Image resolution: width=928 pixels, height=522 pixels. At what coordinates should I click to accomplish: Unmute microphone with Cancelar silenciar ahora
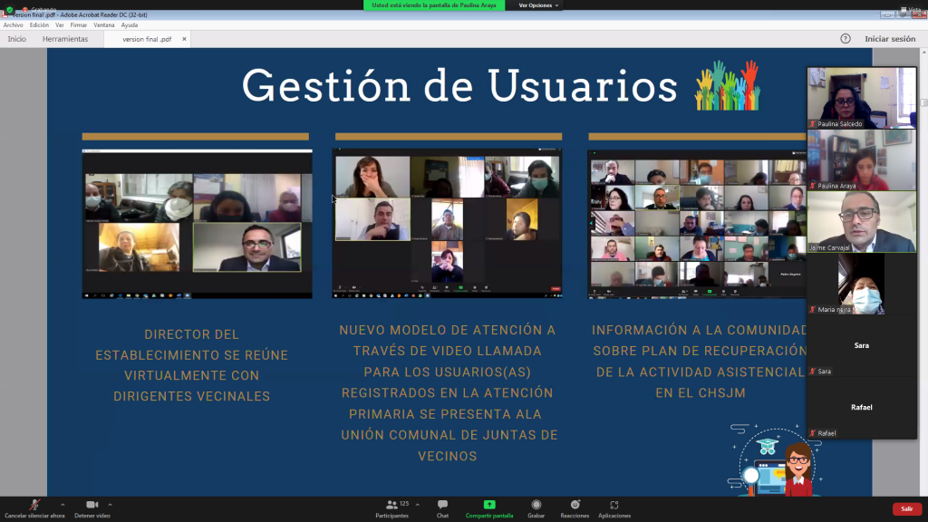point(34,506)
